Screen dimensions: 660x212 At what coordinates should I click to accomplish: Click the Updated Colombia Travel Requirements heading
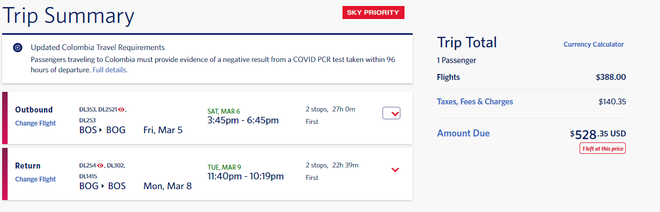(x=98, y=47)
